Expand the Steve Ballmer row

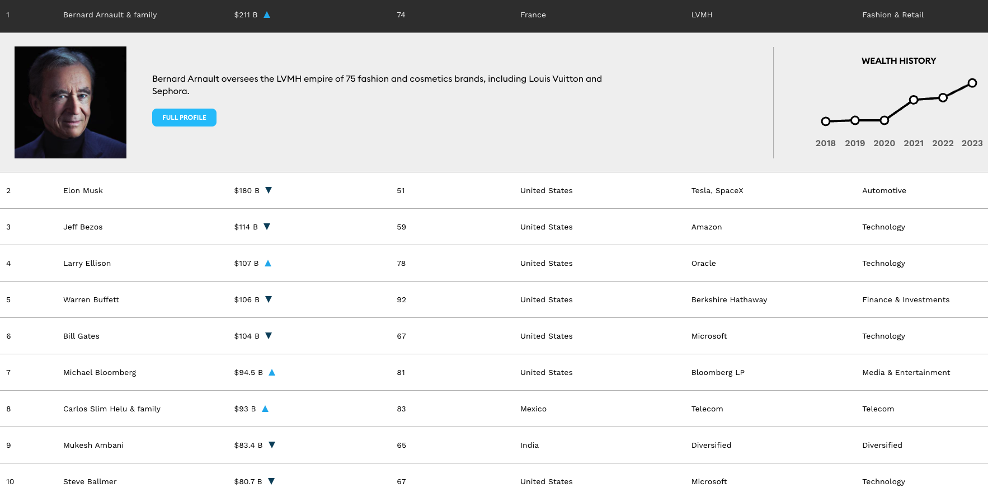click(494, 478)
